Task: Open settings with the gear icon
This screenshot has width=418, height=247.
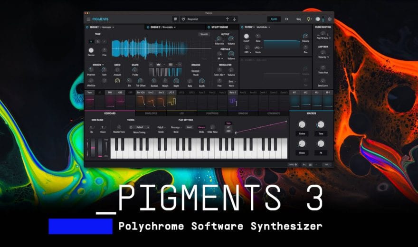Action: tap(330, 19)
